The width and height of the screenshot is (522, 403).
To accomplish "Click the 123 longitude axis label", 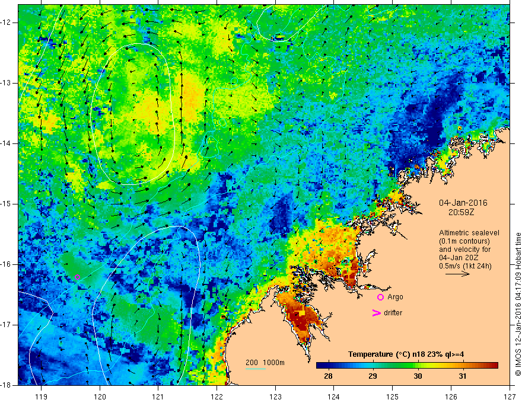I will coord(275,396).
